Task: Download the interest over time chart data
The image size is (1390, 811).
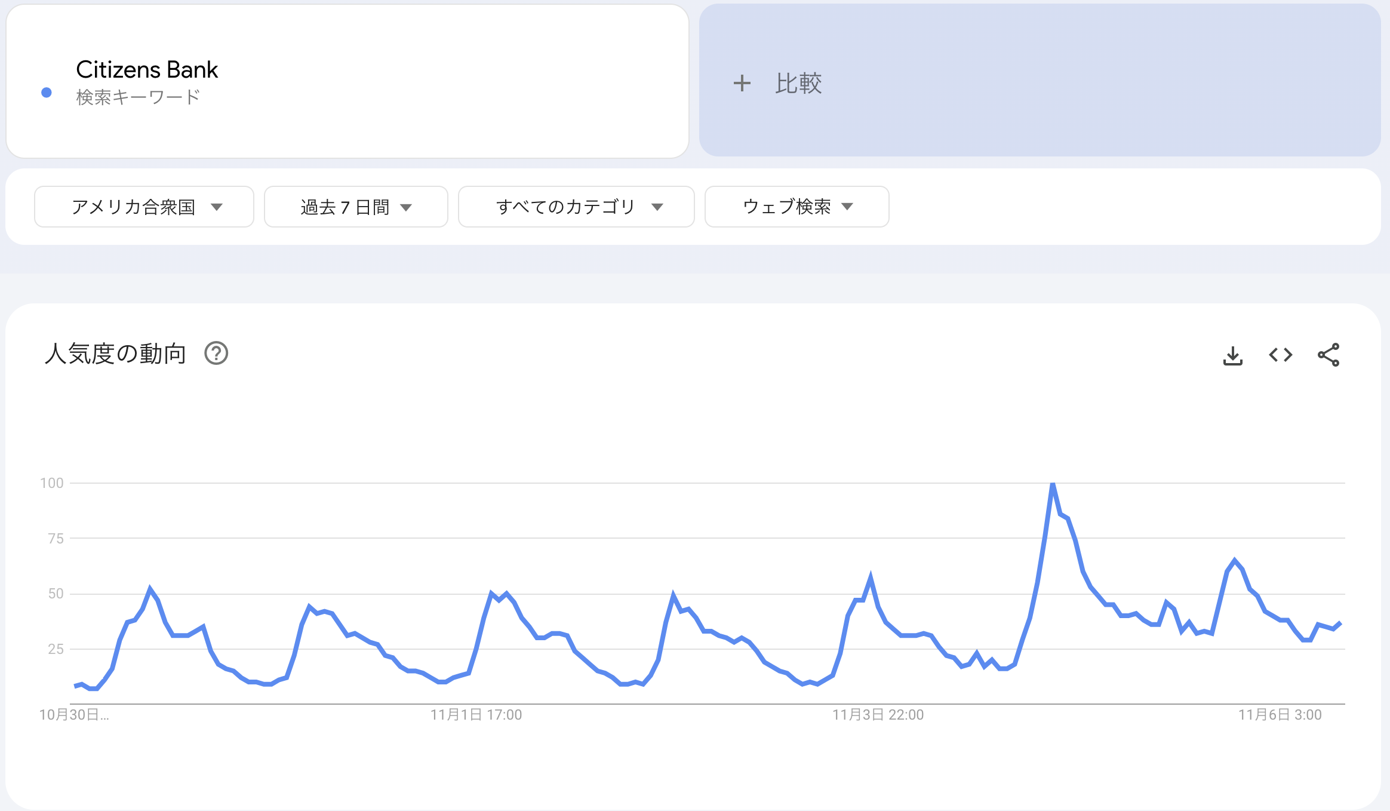Action: tap(1232, 355)
